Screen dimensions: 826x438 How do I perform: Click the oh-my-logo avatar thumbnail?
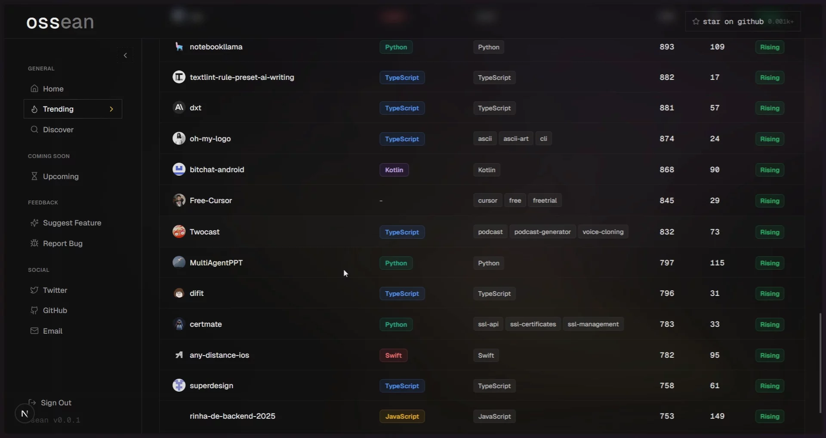tap(179, 138)
